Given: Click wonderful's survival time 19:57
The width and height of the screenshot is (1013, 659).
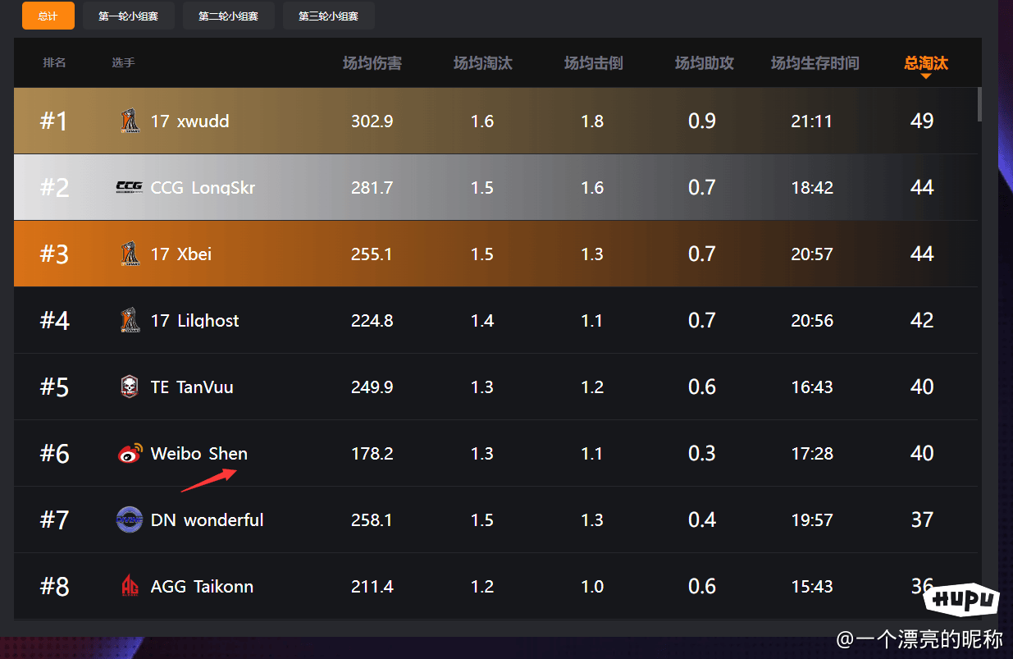Looking at the screenshot, I should (x=812, y=520).
